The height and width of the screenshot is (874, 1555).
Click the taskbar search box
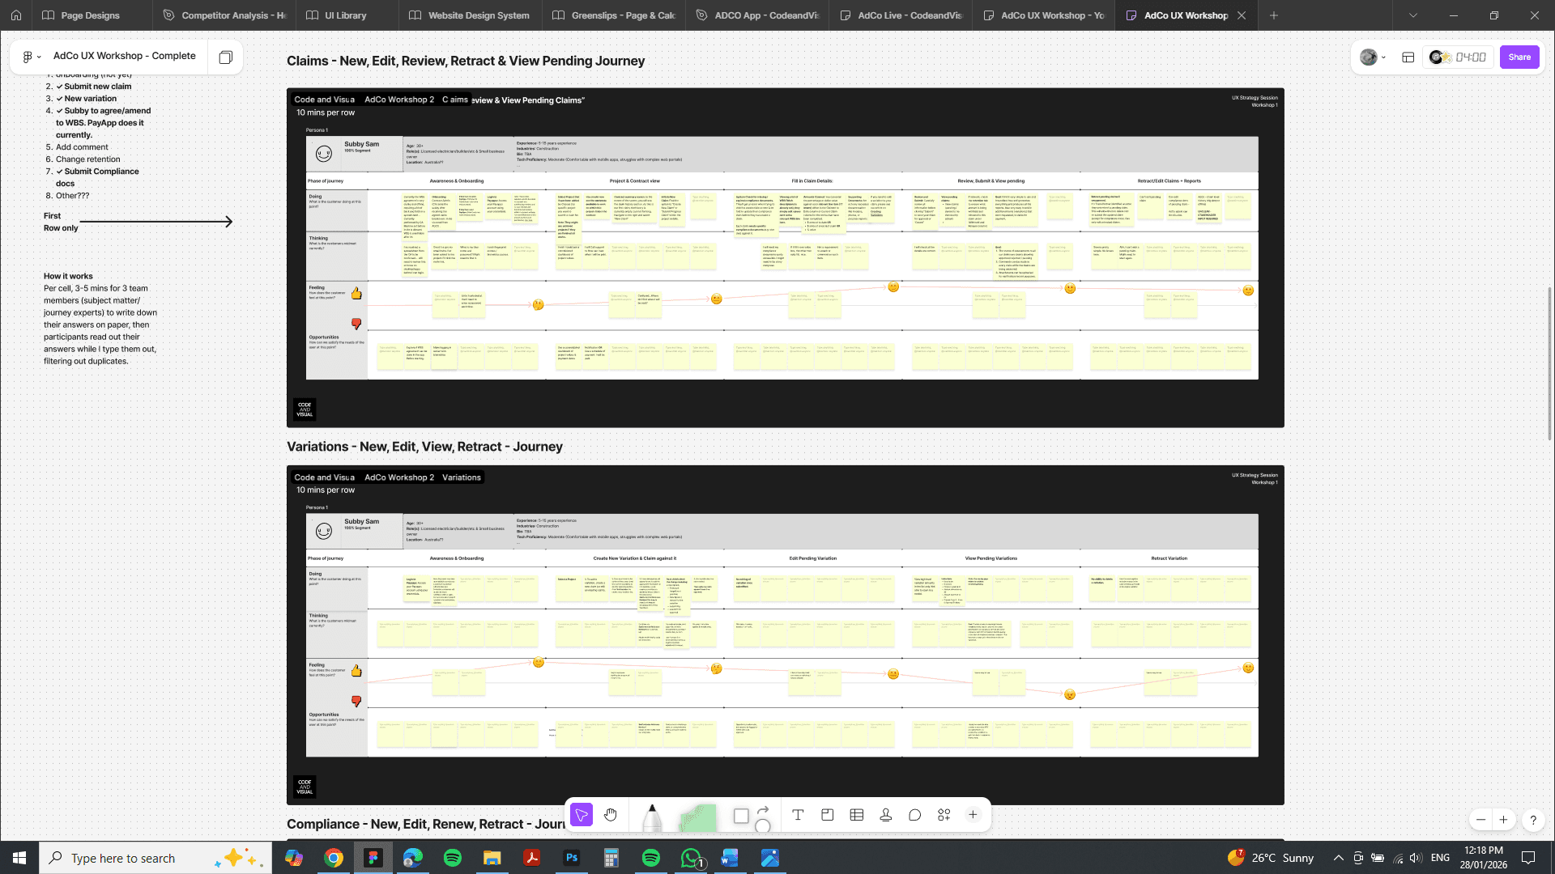point(155,858)
